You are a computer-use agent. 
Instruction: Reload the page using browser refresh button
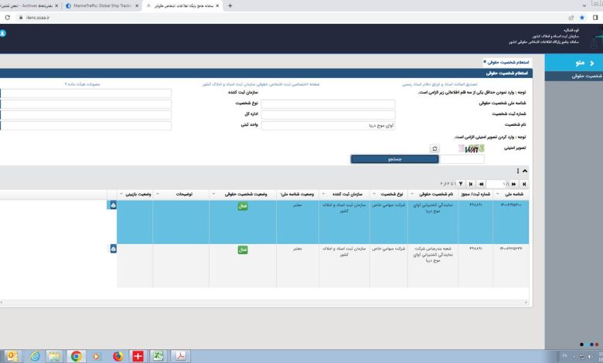(x=8, y=17)
